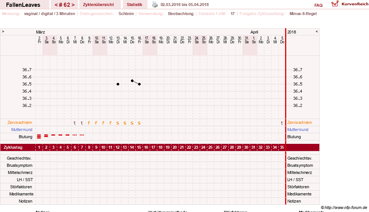The width and height of the screenshot is (369, 212).
Task: Click the 'März' month label
Action: point(41,32)
